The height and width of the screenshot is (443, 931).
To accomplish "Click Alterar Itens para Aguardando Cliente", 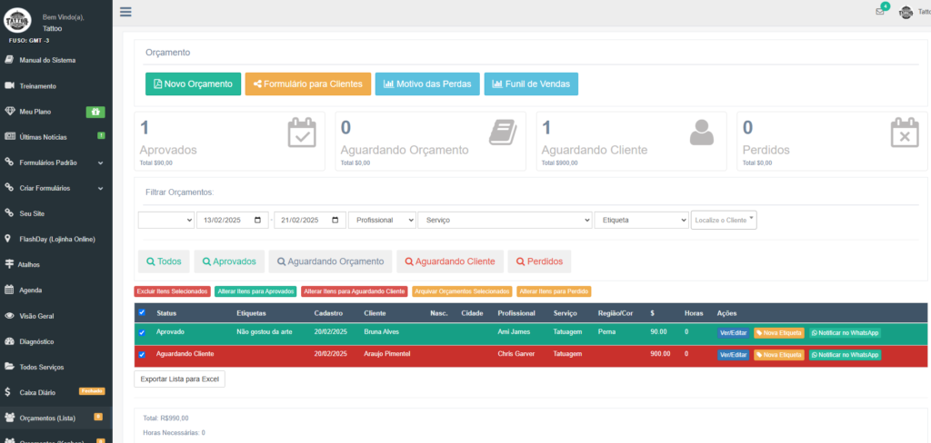I will [355, 291].
